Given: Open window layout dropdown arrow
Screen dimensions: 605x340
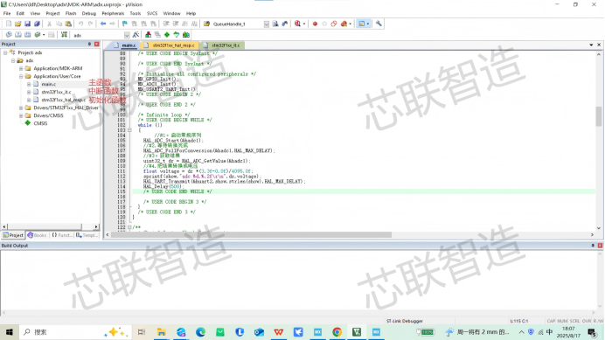Looking at the screenshot, I should (x=368, y=24).
